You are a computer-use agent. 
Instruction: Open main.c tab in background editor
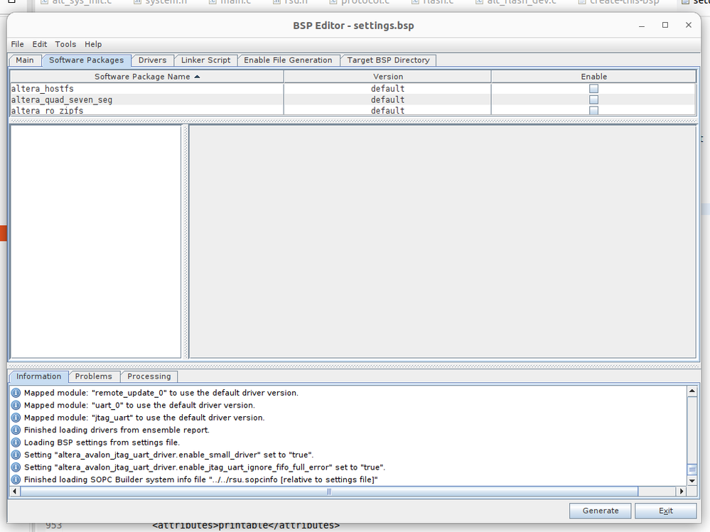click(230, 2)
